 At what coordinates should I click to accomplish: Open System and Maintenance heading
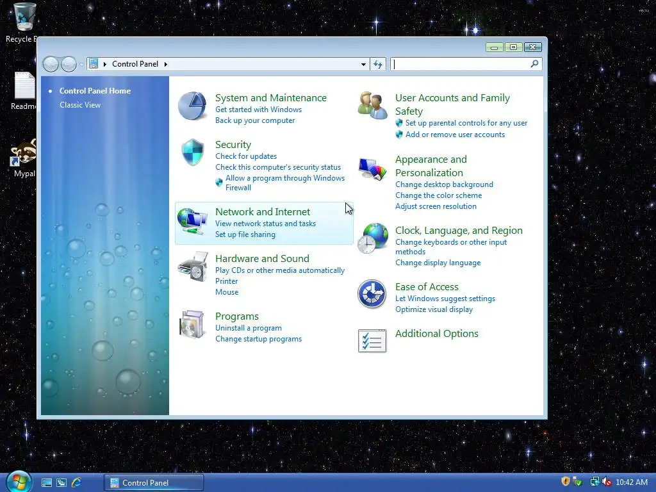[271, 98]
